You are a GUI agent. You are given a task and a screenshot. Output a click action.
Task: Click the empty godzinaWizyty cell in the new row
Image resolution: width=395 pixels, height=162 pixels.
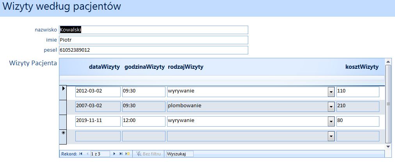[x=144, y=136]
